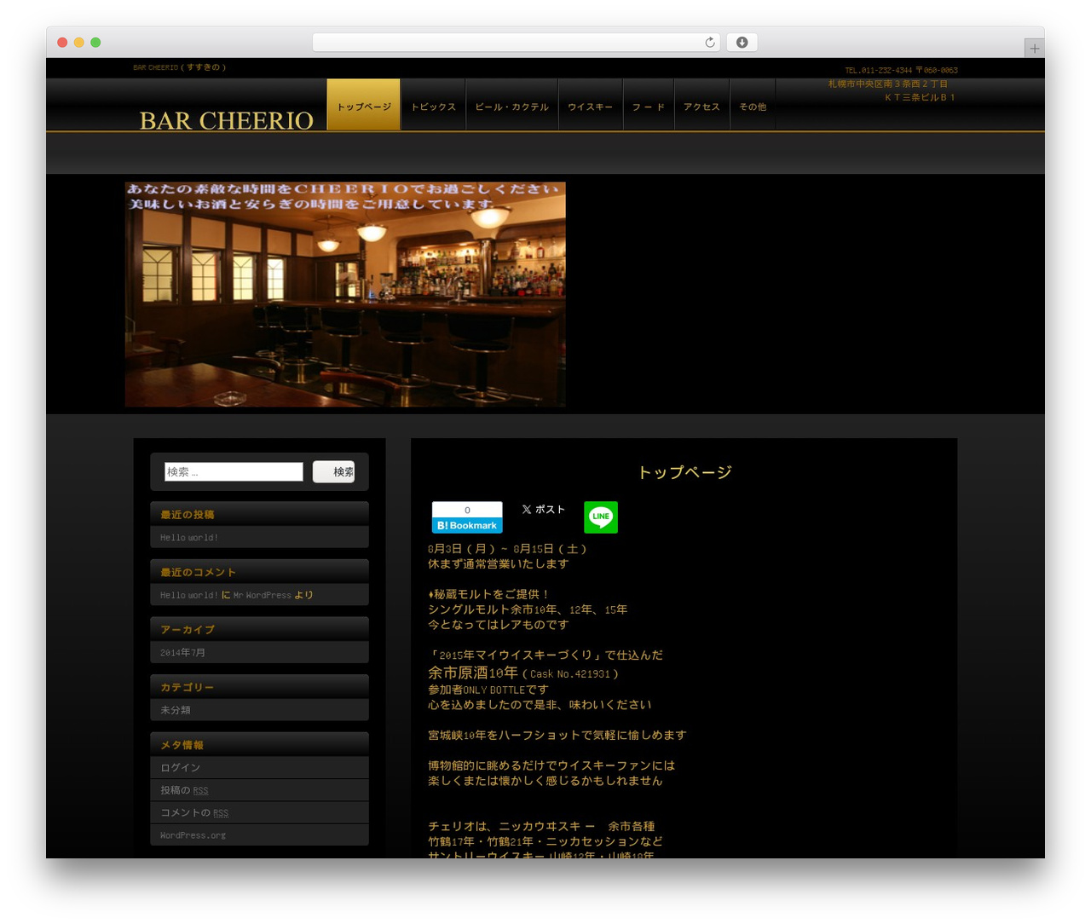The height and width of the screenshot is (924, 1091).
Task: Post to X with ポスト button
Action: click(x=543, y=509)
